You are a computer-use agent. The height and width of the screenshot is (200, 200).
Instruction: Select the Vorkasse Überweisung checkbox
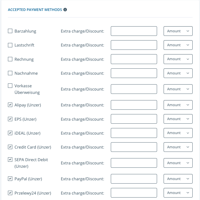pyautogui.click(x=10, y=86)
